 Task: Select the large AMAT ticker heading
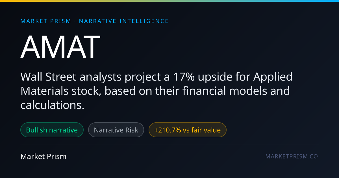coord(60,47)
